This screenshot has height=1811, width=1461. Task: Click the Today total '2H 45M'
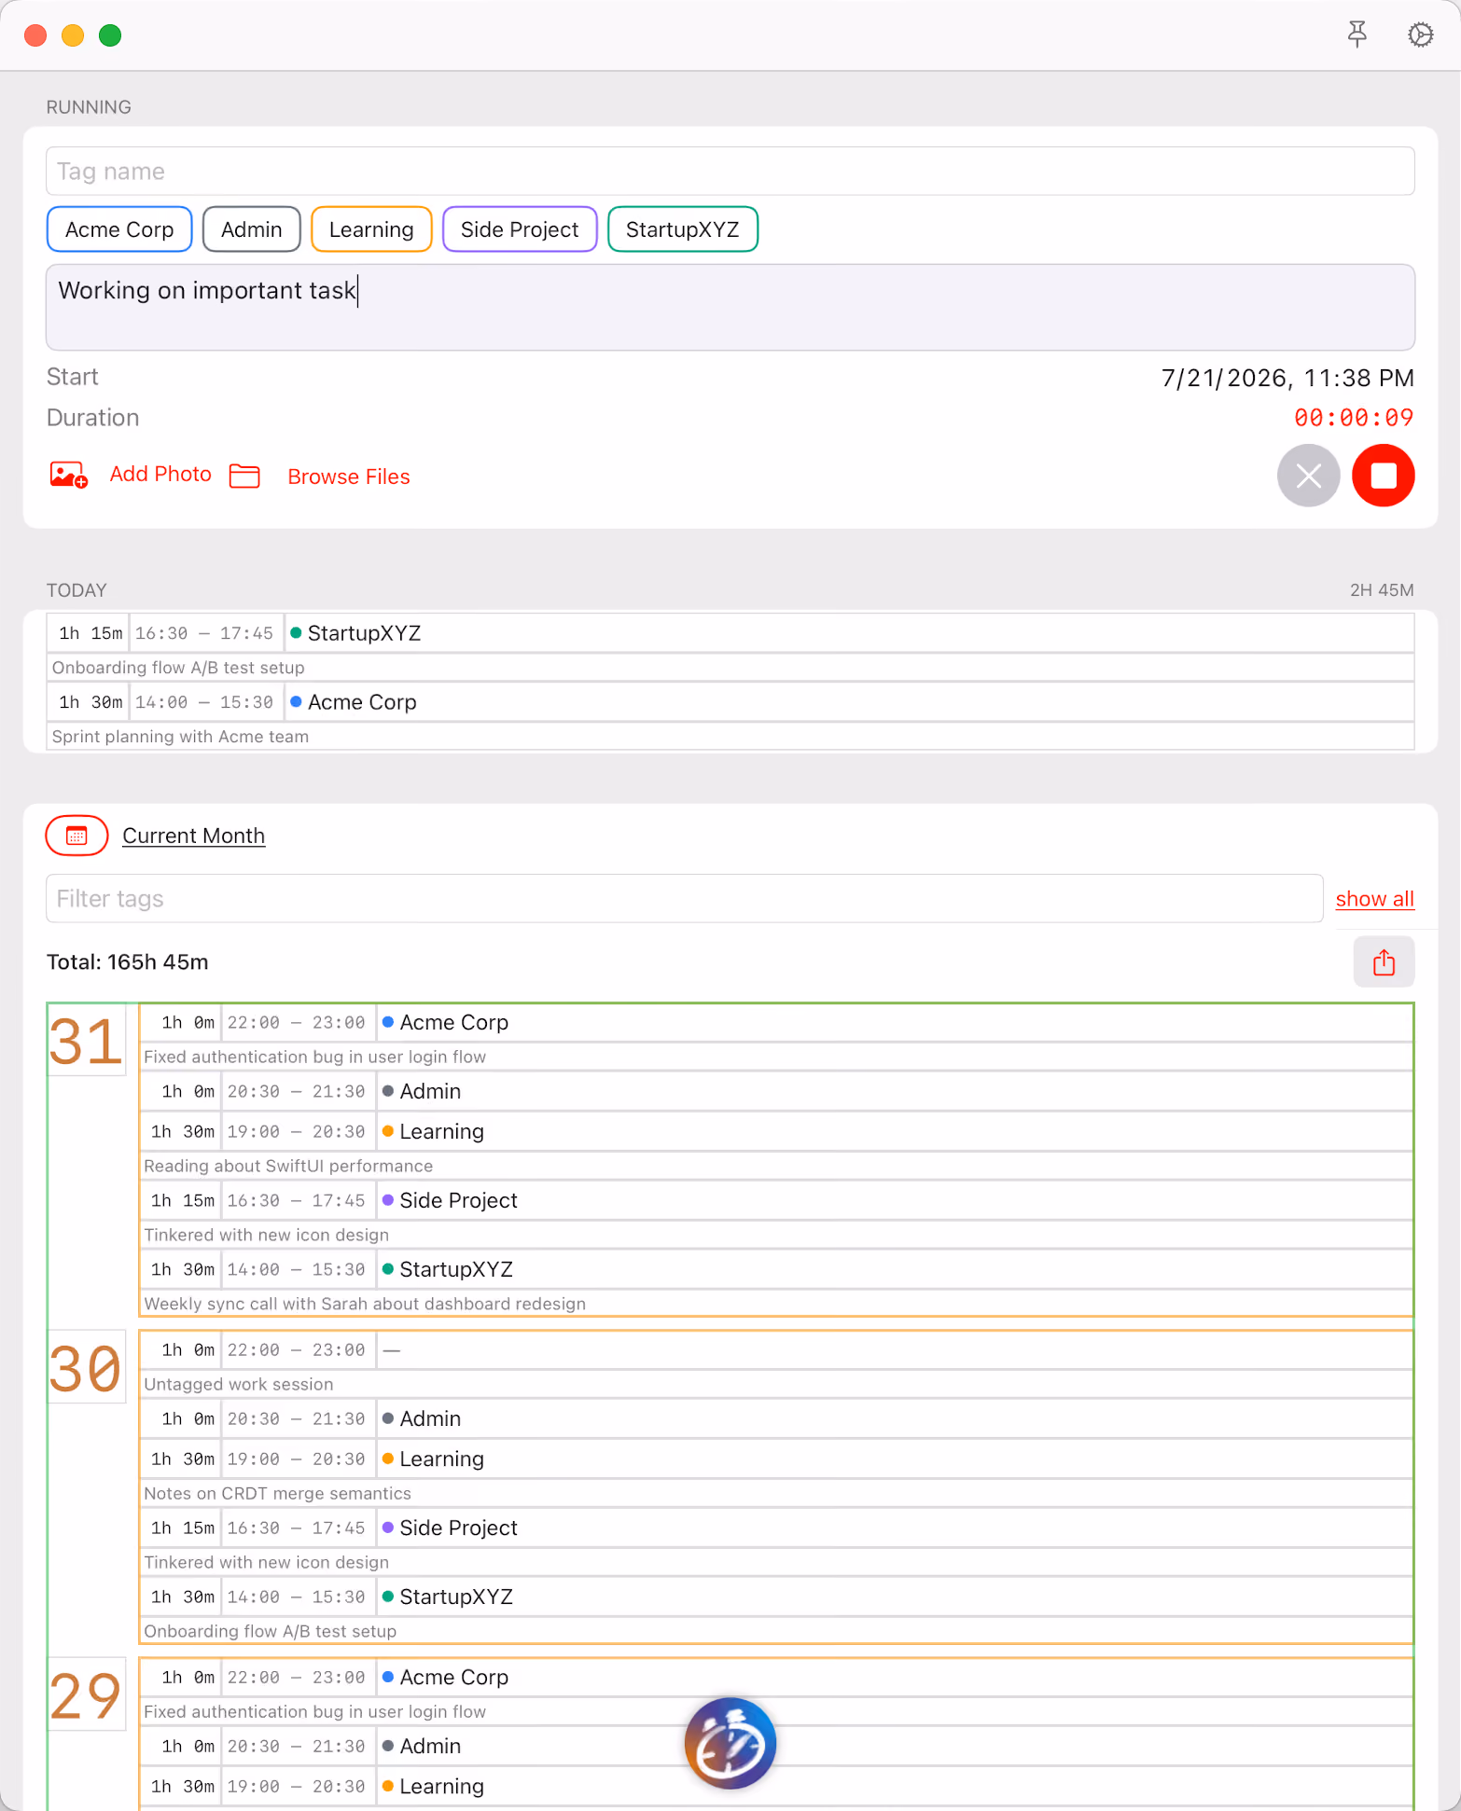(x=1382, y=590)
